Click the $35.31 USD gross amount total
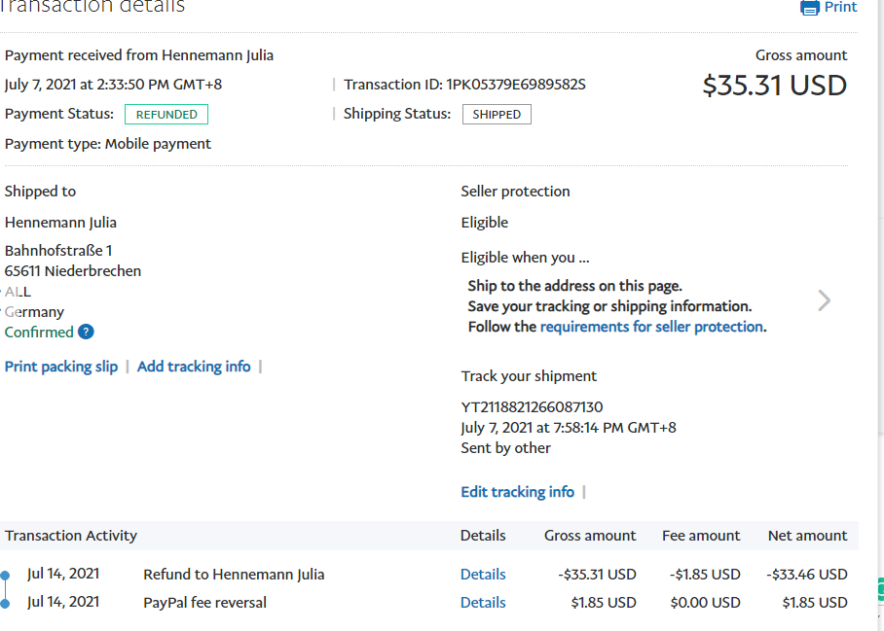 (774, 86)
